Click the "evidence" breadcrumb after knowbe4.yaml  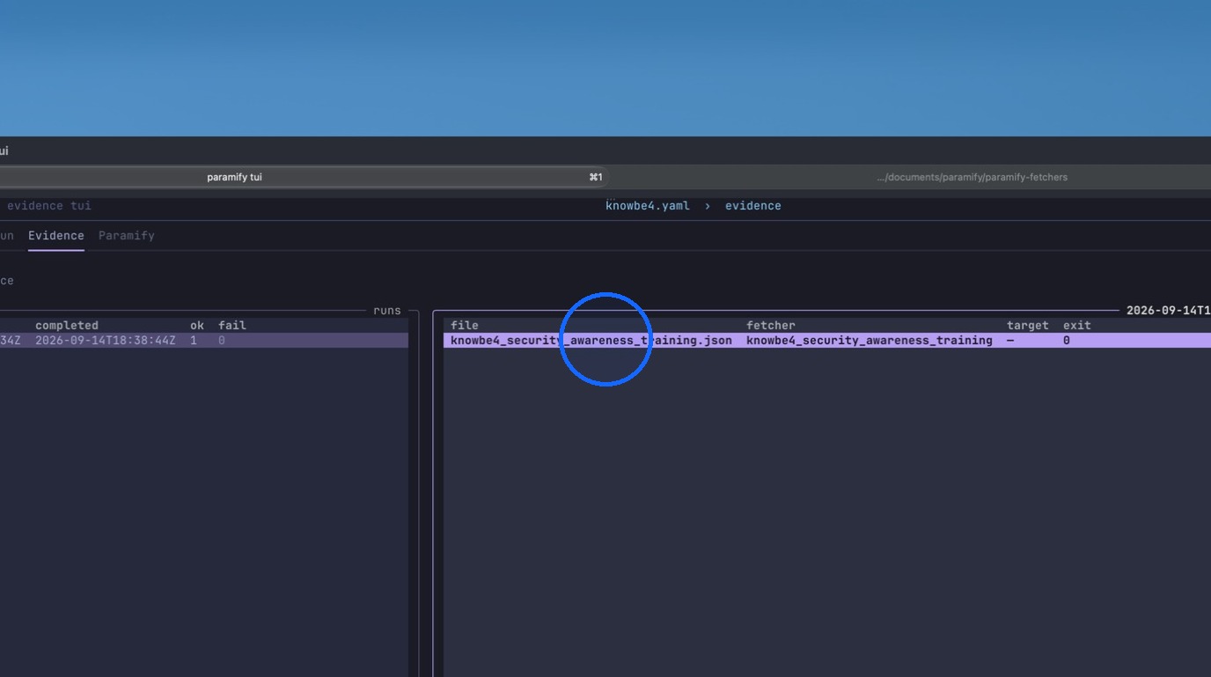click(x=753, y=206)
